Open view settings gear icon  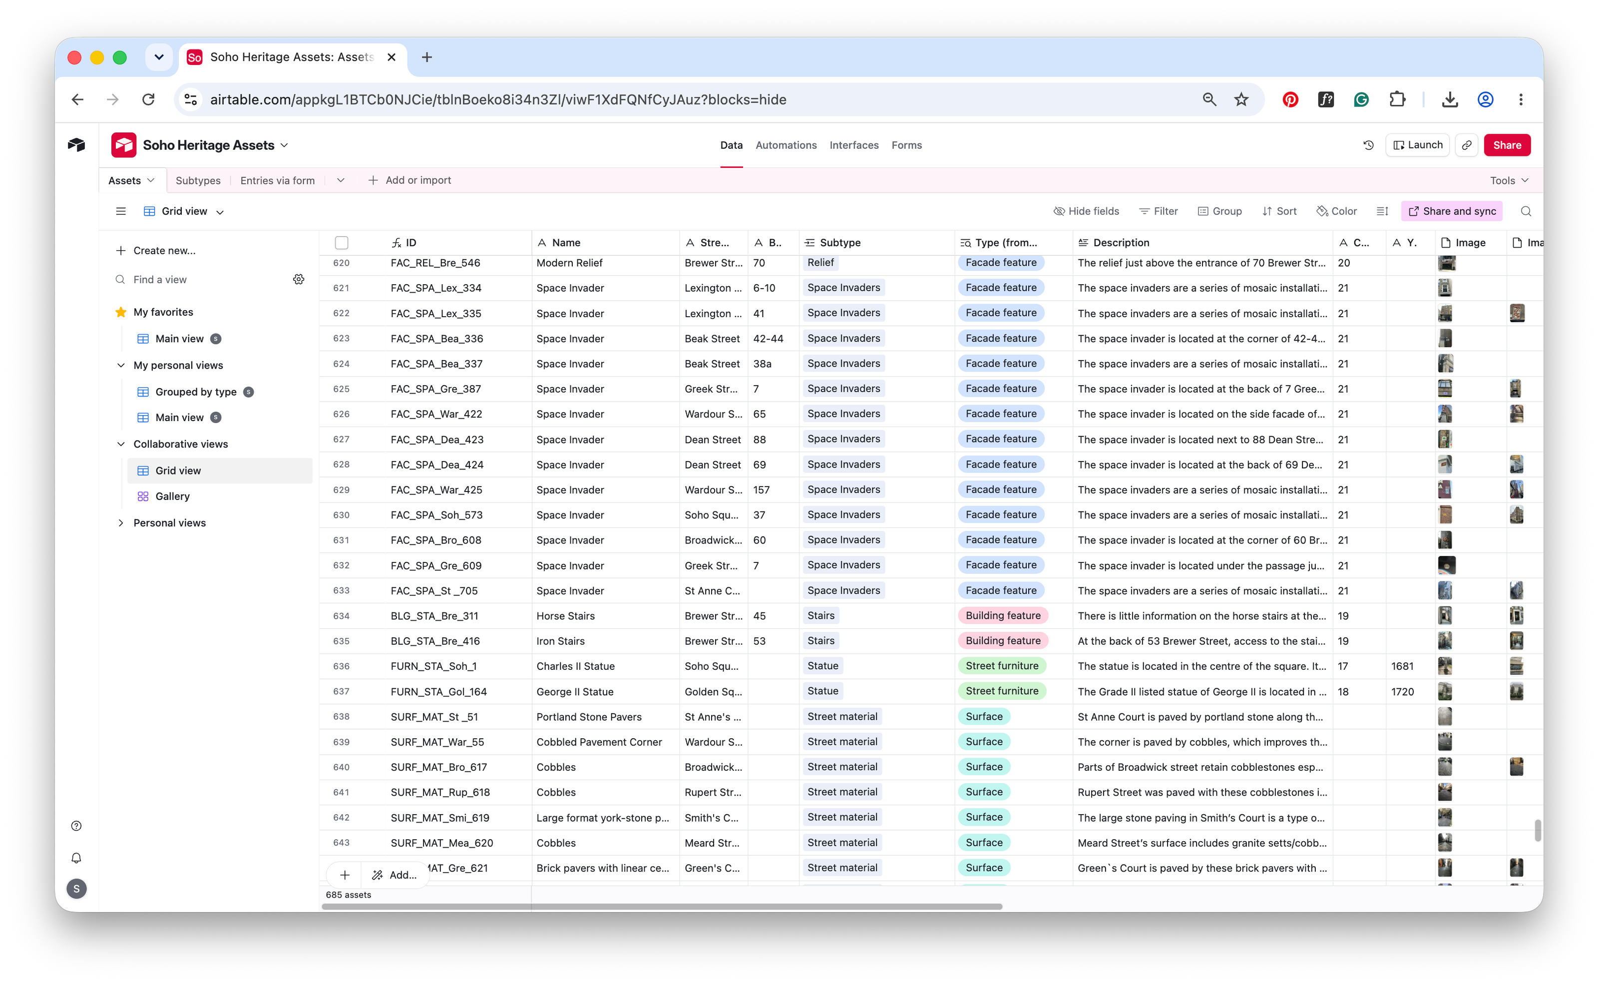tap(299, 280)
